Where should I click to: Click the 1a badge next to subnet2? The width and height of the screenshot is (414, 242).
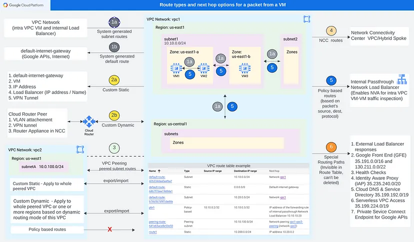click(272, 54)
